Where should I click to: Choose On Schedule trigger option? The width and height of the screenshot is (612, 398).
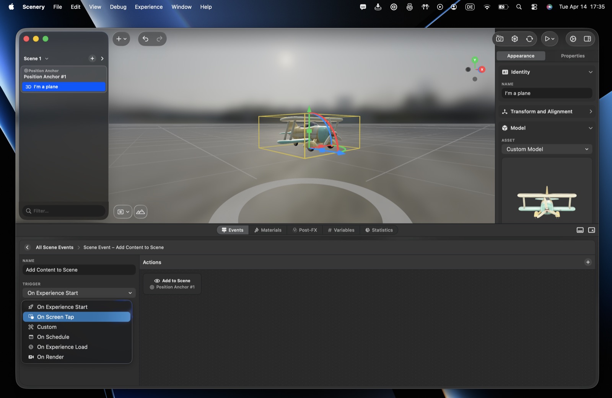[76, 337]
